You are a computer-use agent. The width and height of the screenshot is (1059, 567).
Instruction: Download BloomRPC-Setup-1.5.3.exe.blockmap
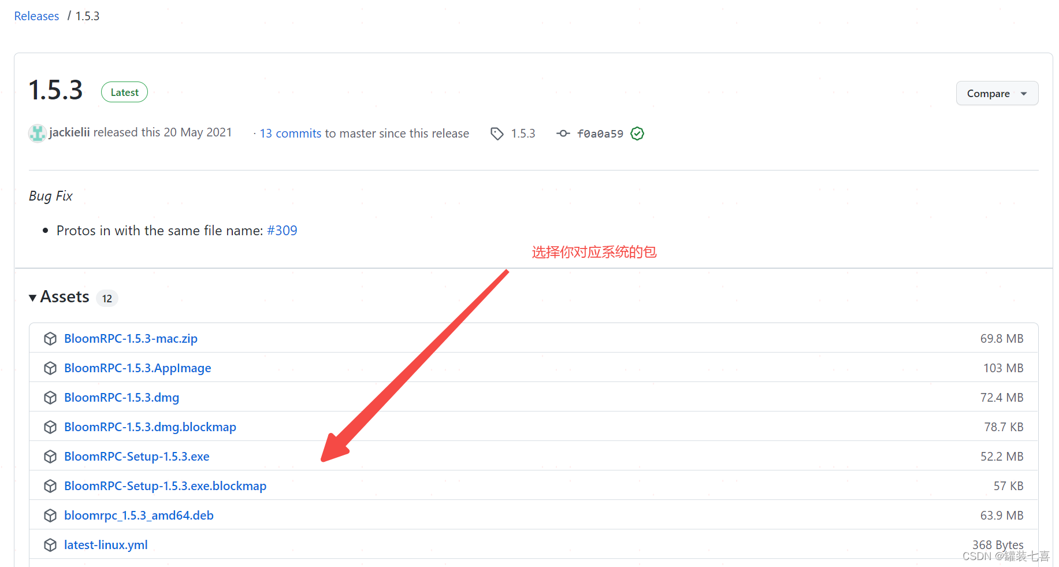165,486
